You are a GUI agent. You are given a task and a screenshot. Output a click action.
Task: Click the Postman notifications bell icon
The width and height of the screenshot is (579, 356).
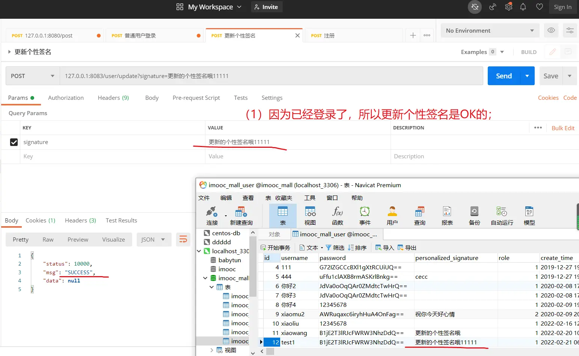click(x=523, y=7)
